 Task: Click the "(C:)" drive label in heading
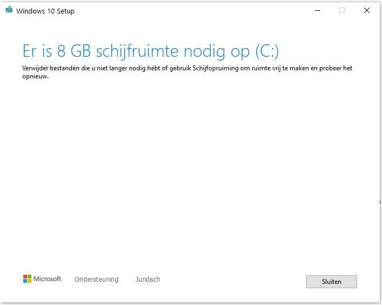coord(267,51)
